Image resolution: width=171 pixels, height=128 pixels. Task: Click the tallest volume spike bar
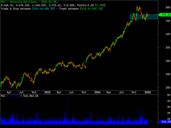coord(67,110)
